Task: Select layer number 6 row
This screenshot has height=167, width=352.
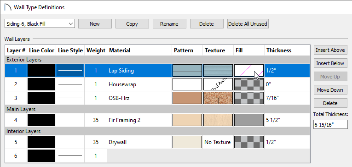Action: 16,156
